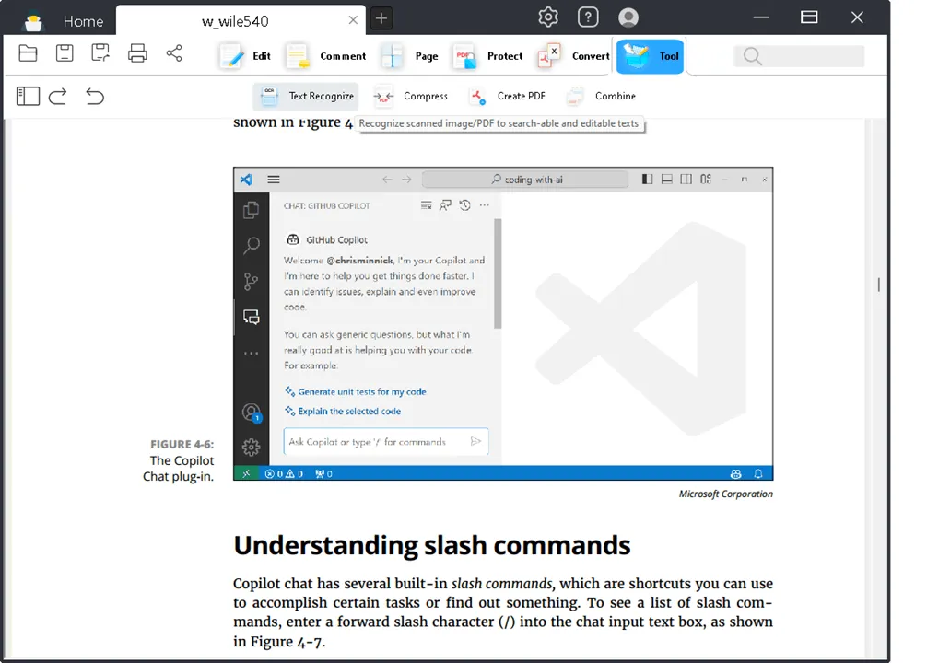Toggle the sidebar panel icon
The height and width of the screenshot is (663, 927).
(x=28, y=96)
